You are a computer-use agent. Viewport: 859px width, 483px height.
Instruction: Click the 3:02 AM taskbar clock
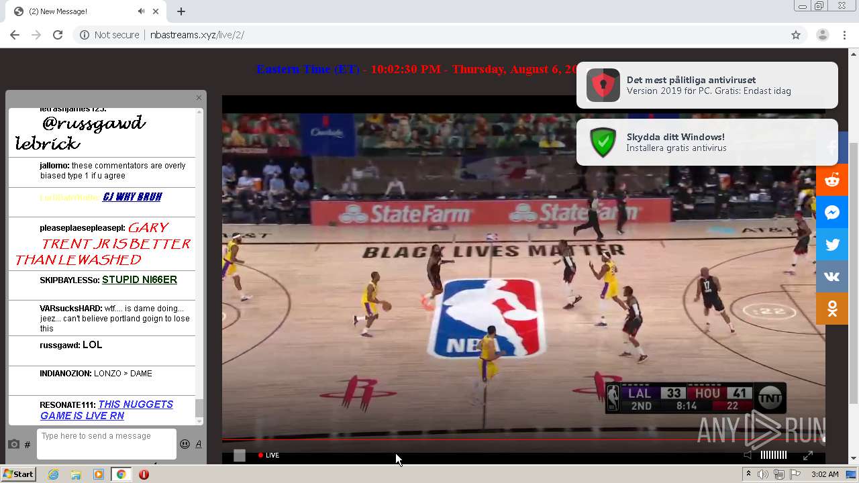point(825,474)
